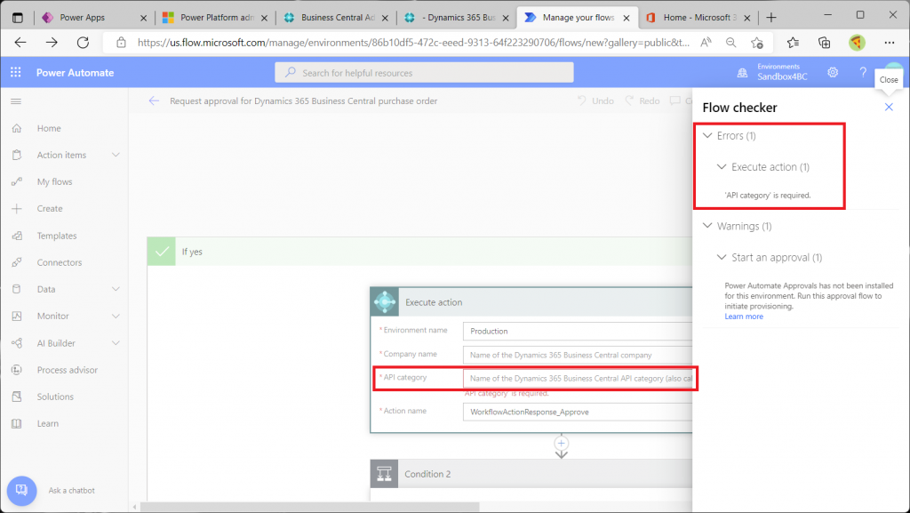Switch to Power Platform admin tab
Screen dimensions: 910x513
215,18
